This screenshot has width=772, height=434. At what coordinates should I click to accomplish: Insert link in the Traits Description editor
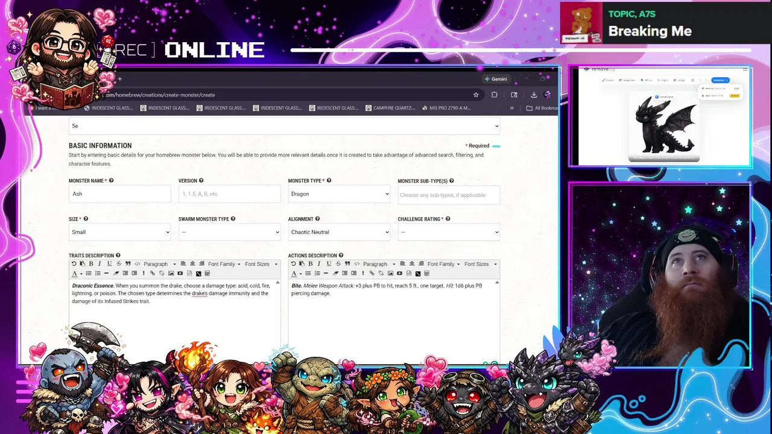153,273
